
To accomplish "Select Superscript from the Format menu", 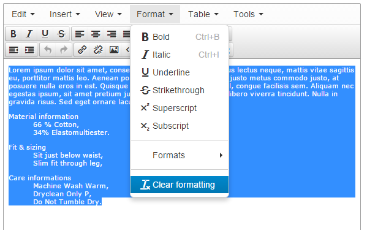I will [x=180, y=108].
